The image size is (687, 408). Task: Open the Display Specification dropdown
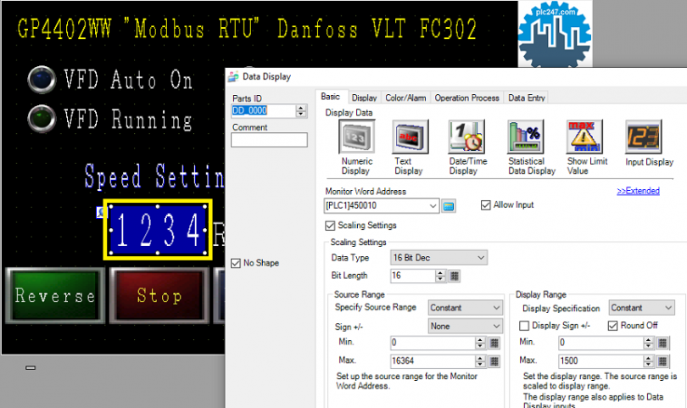(641, 308)
